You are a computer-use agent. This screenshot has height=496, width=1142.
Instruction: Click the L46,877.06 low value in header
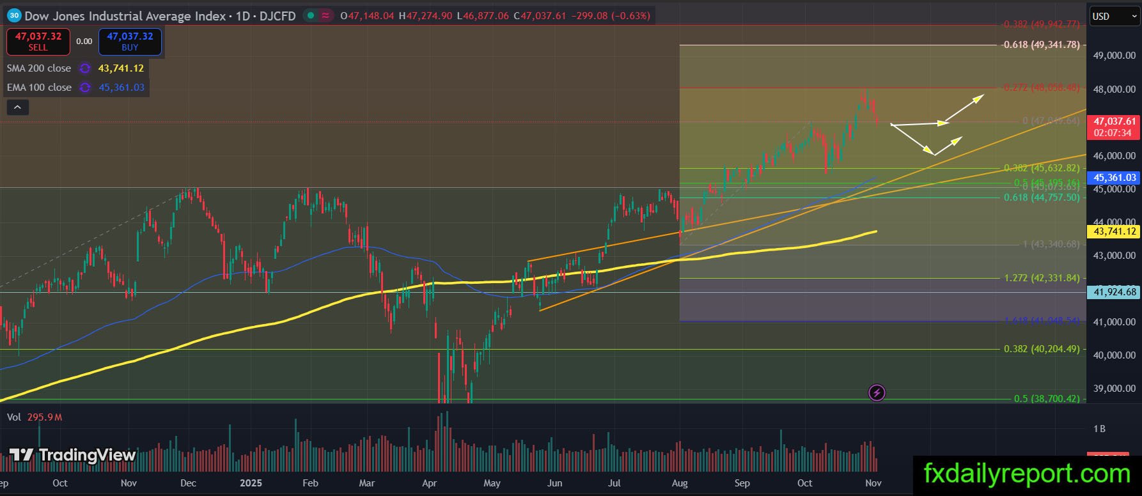coord(483,16)
